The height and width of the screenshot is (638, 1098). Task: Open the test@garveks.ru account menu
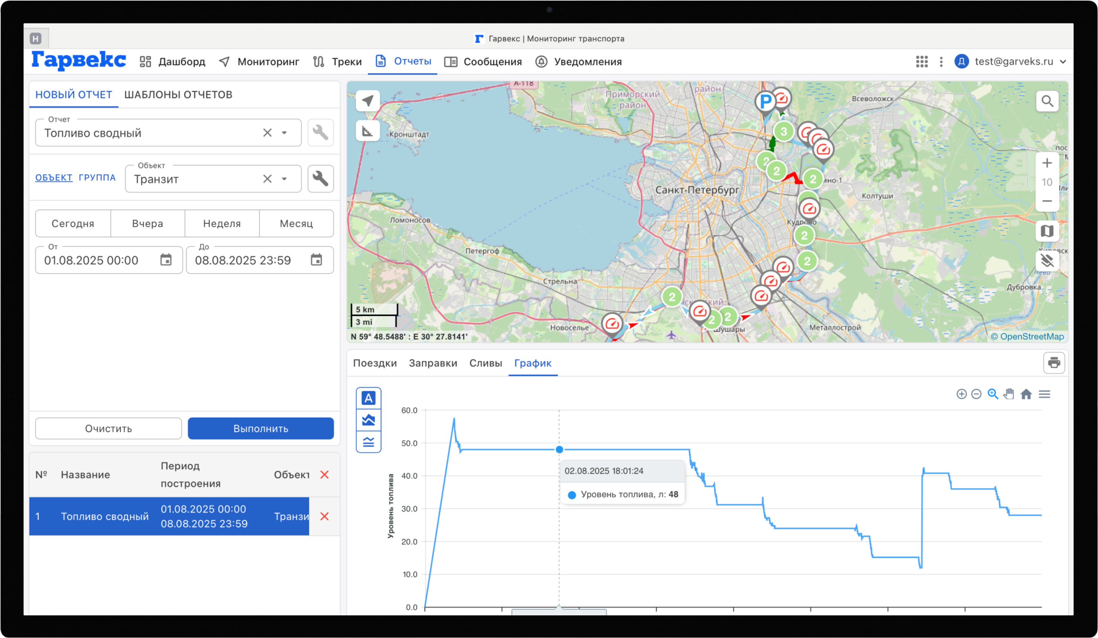pos(1010,62)
